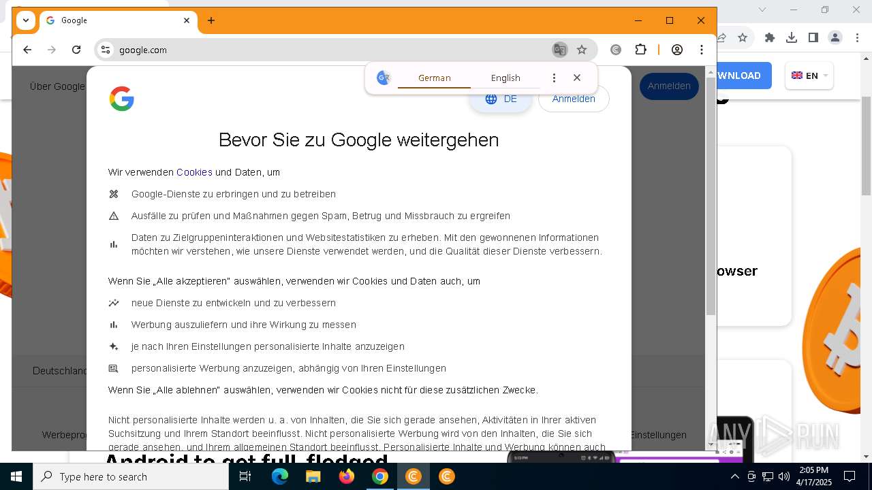872x490 pixels.
Task: Select English in the translate popup
Action: pyautogui.click(x=505, y=78)
